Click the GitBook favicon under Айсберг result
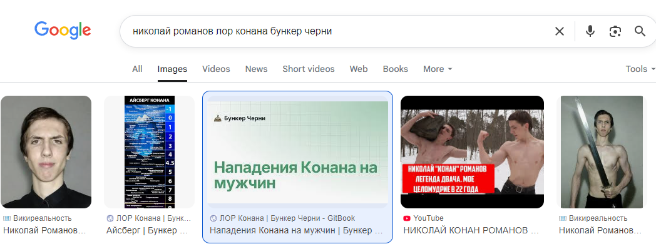This screenshot has width=656, height=244. tap(110, 218)
